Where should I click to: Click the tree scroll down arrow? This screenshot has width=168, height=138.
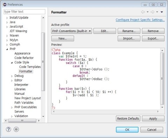[43, 116]
